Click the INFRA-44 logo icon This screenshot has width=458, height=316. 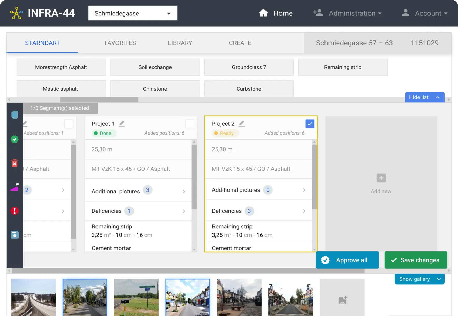point(16,13)
